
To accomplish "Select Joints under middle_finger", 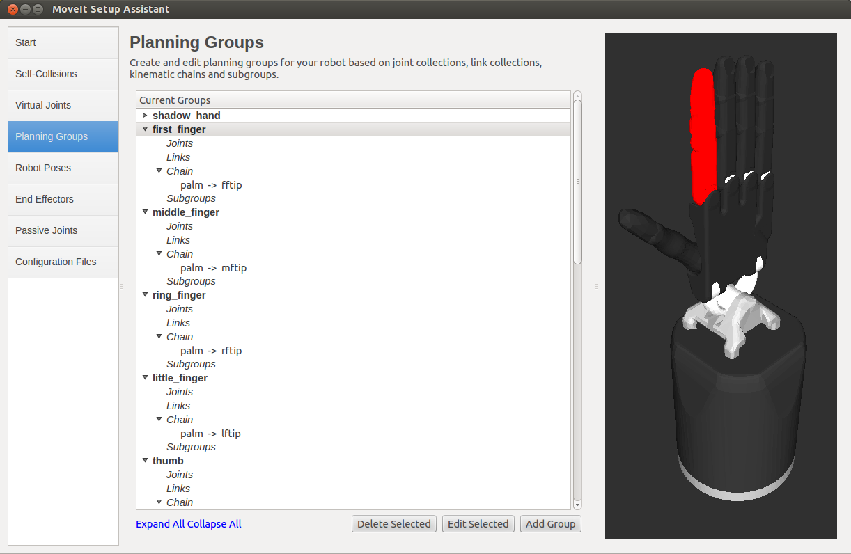I will 180,226.
